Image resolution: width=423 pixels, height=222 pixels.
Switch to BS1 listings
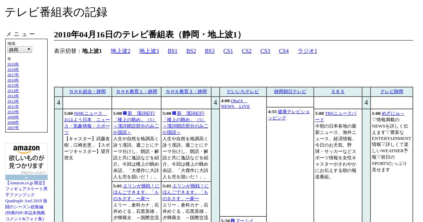[x=173, y=51]
